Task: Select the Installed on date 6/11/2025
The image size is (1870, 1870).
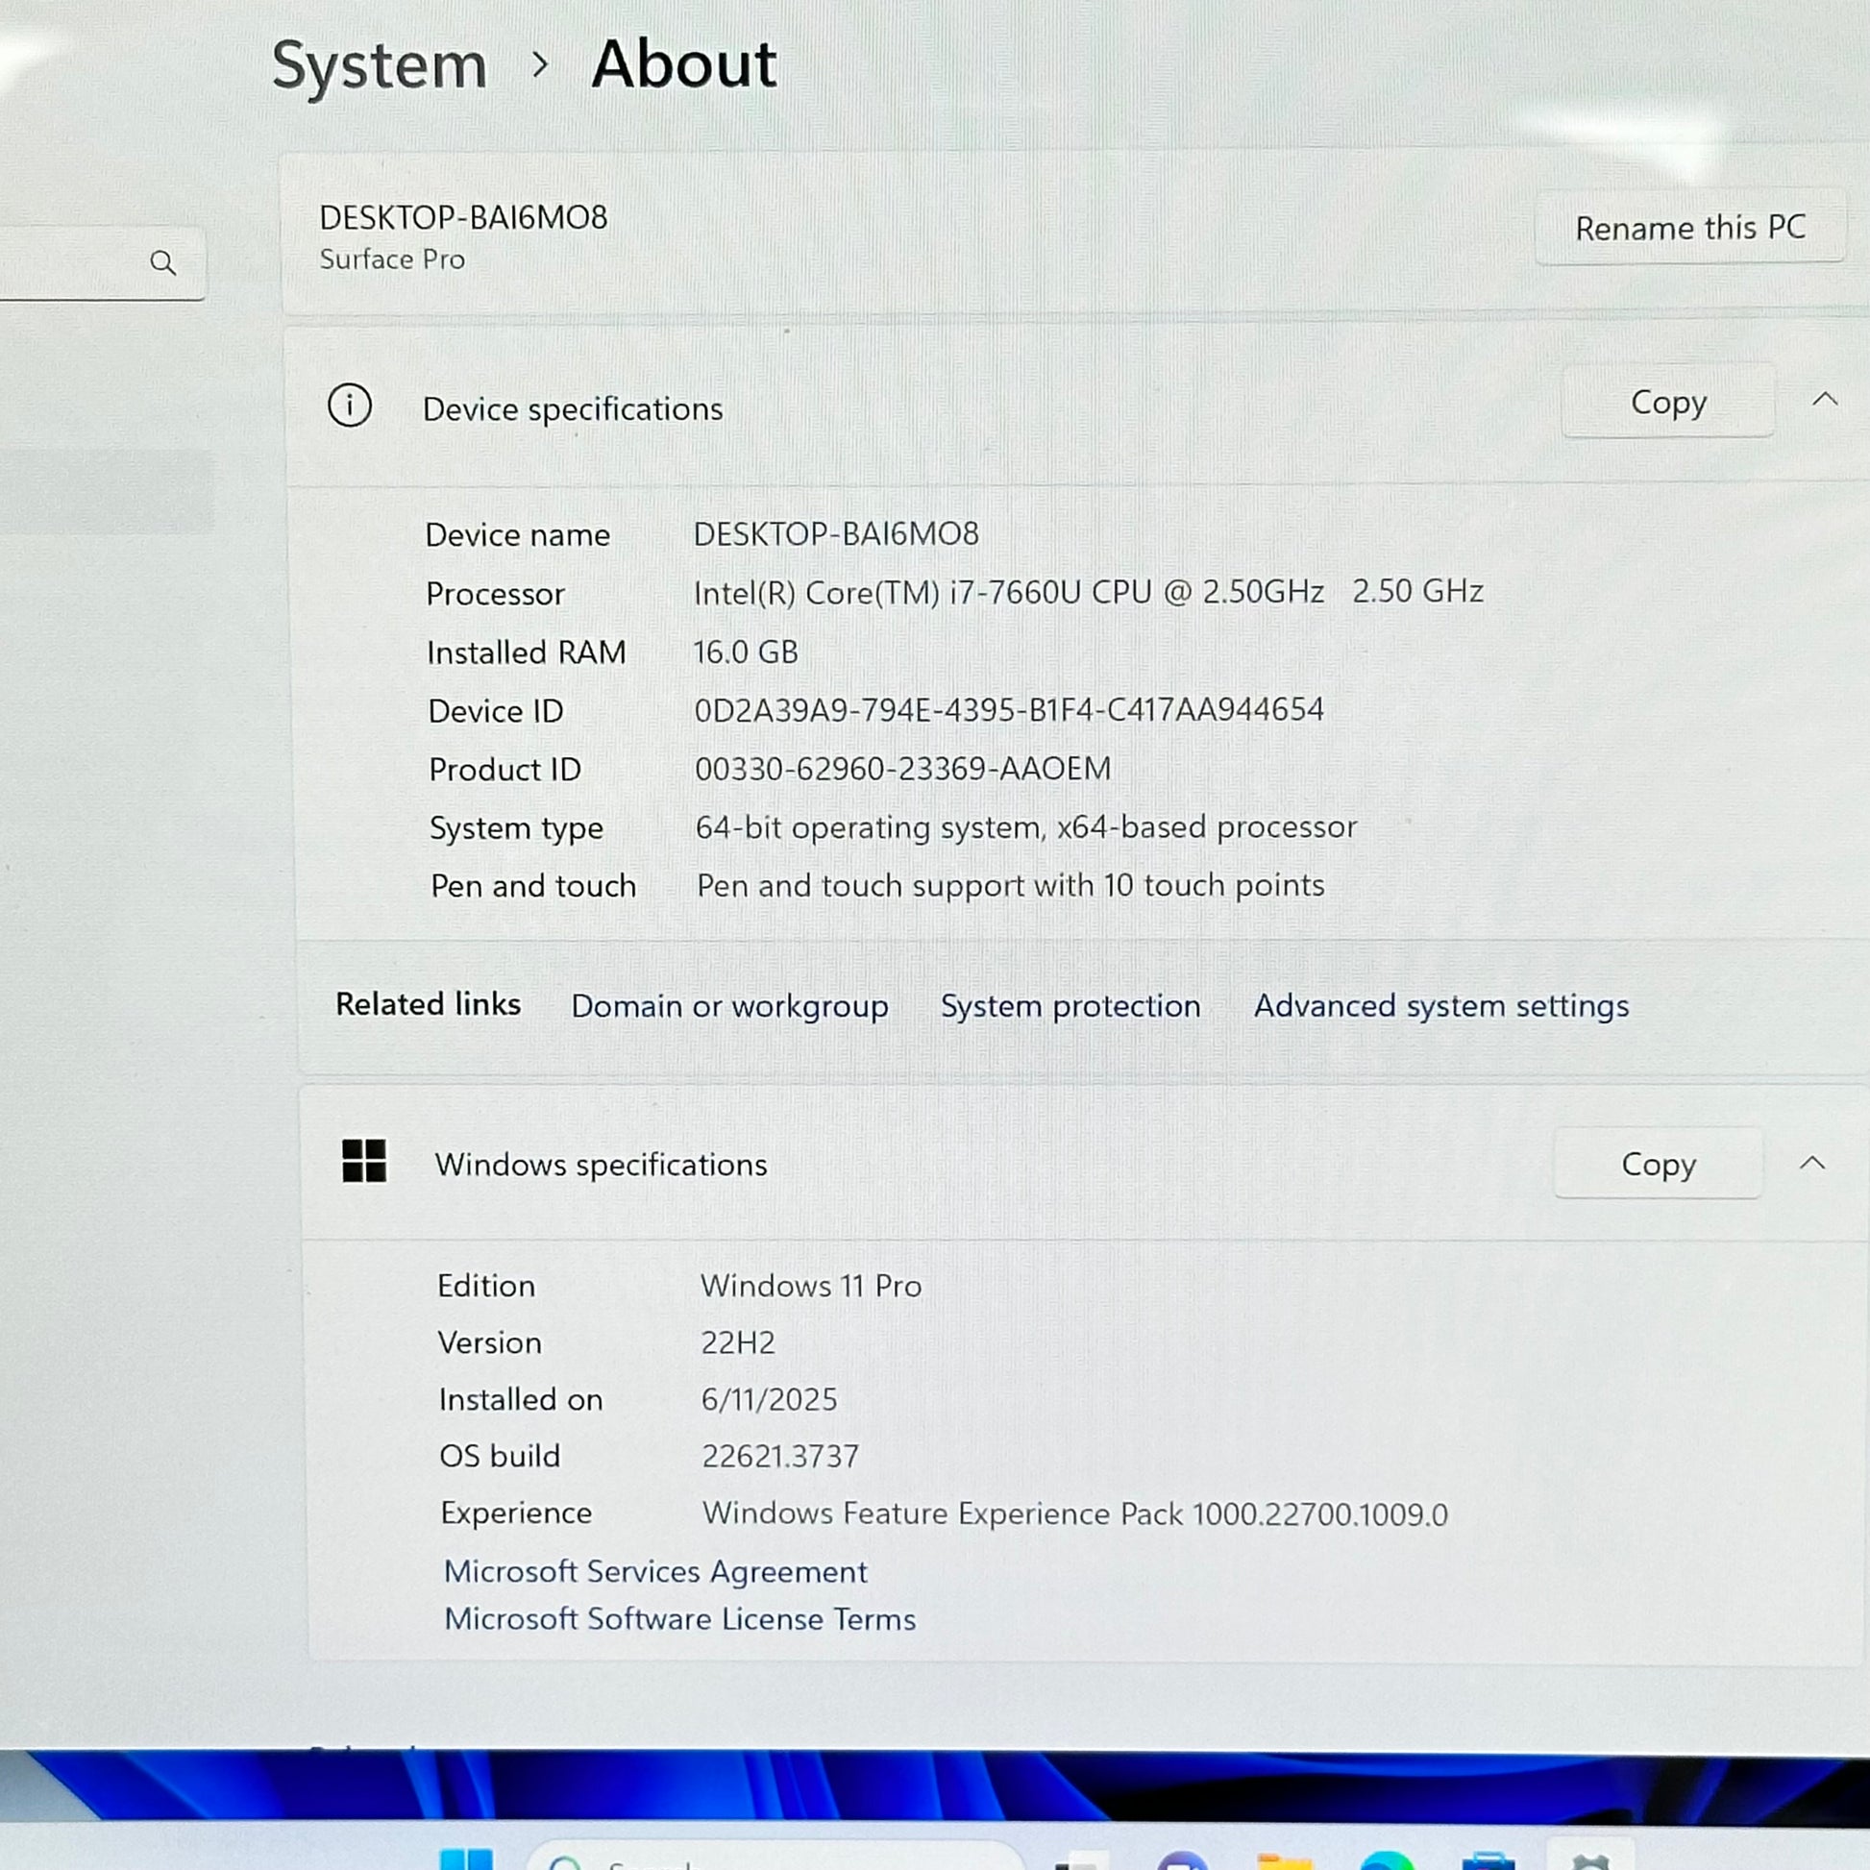Action: [770, 1399]
